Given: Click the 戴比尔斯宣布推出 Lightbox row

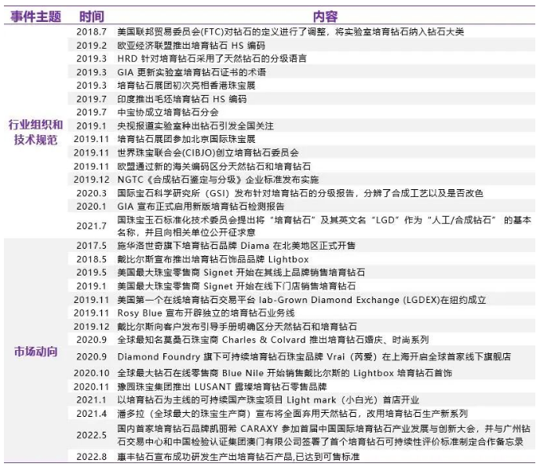Looking at the screenshot, I should [213, 260].
